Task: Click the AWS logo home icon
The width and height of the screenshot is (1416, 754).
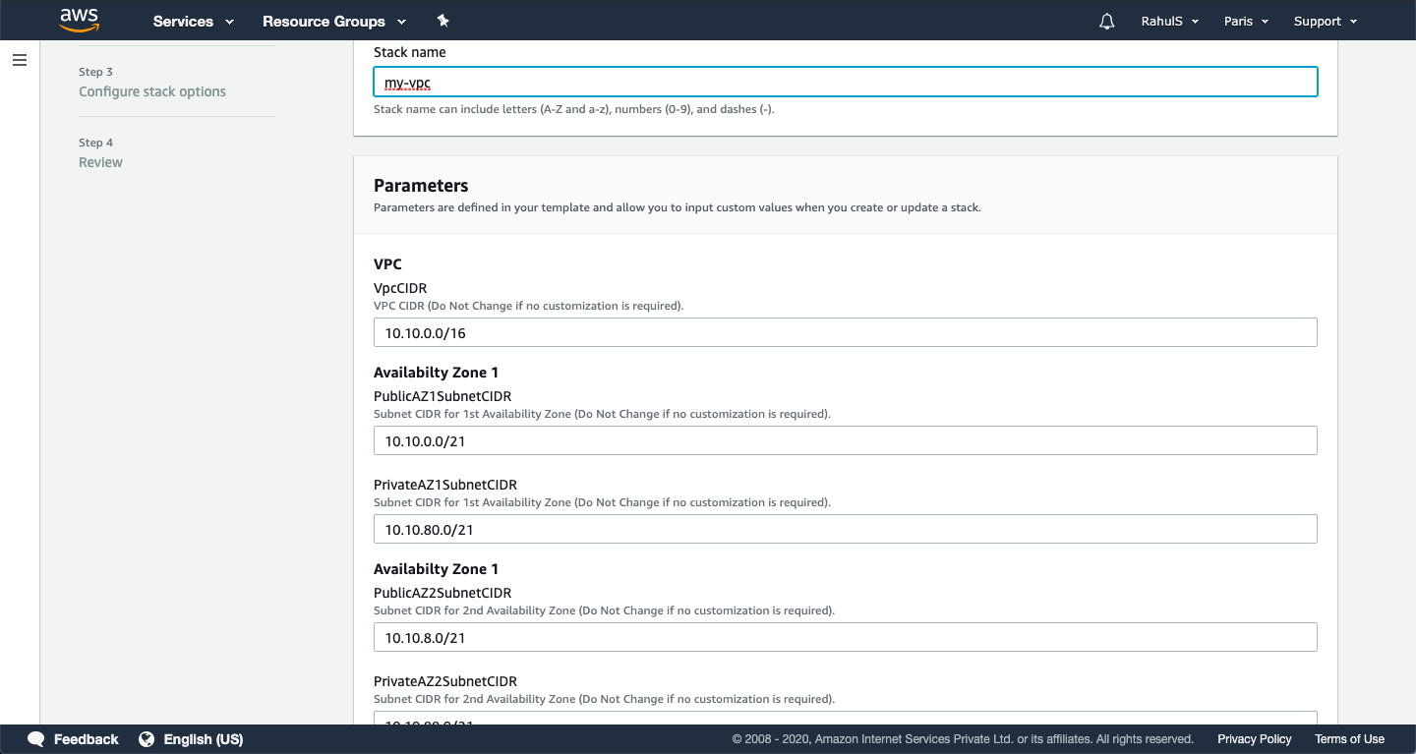Action: (79, 20)
